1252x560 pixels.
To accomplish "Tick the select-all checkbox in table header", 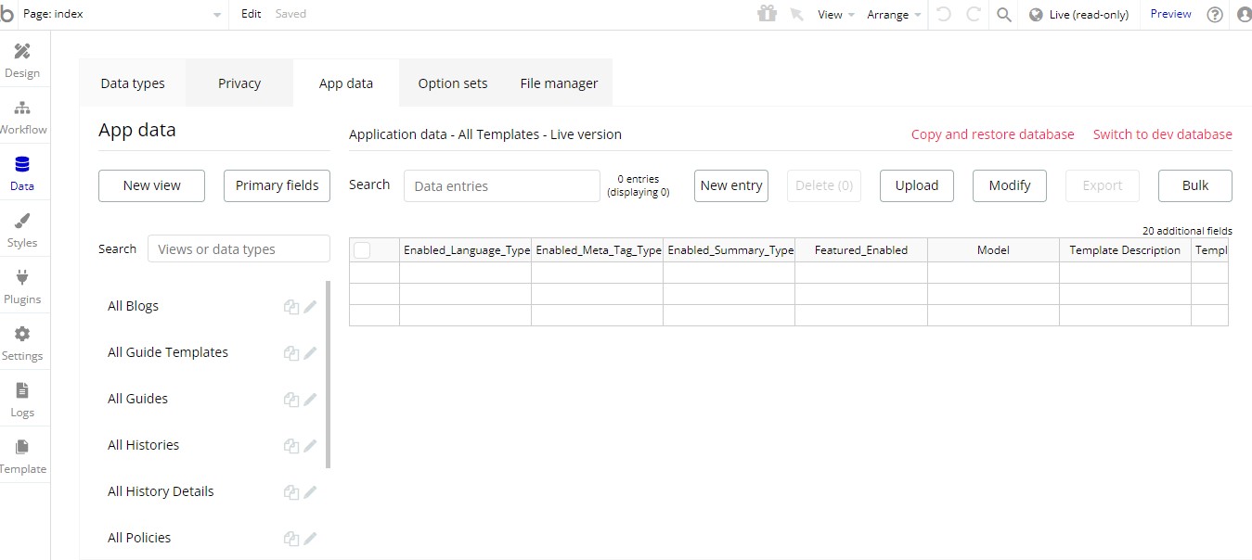I will pyautogui.click(x=362, y=250).
